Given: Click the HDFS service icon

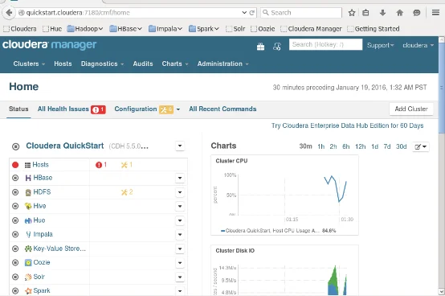Looking at the screenshot, I should [28, 192].
